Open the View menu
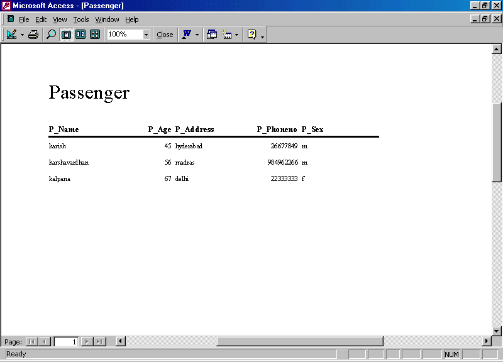 coord(60,19)
